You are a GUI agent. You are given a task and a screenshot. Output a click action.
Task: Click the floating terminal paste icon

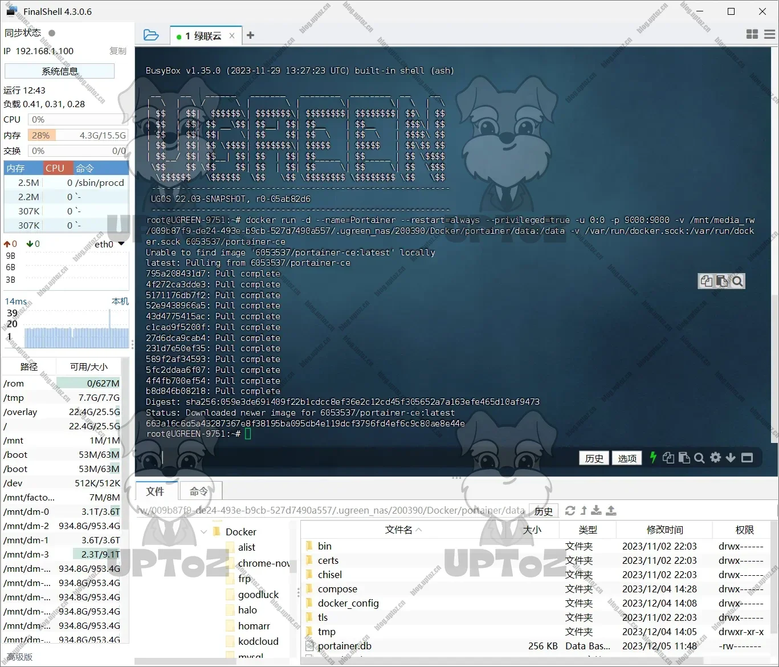click(721, 281)
